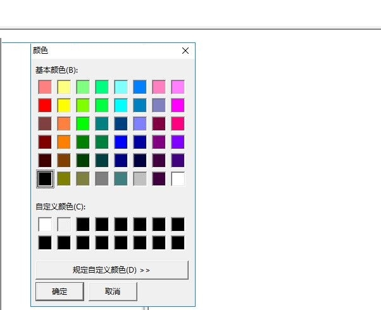Select the medium purple swatch left of violet
381x310 pixels.
click(x=159, y=142)
